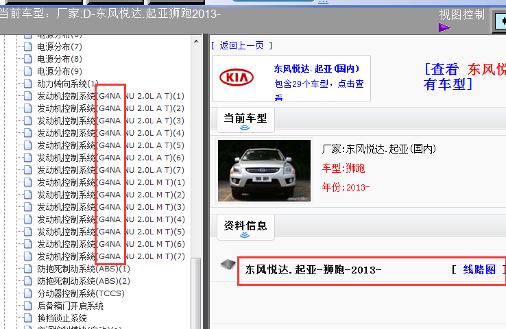Click the 厂家:东风悦达.起亚(国内) text

(379, 149)
